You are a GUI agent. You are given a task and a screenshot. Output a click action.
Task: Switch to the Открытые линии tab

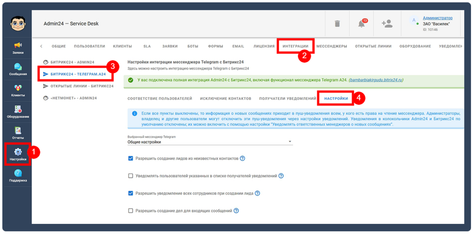click(x=373, y=46)
